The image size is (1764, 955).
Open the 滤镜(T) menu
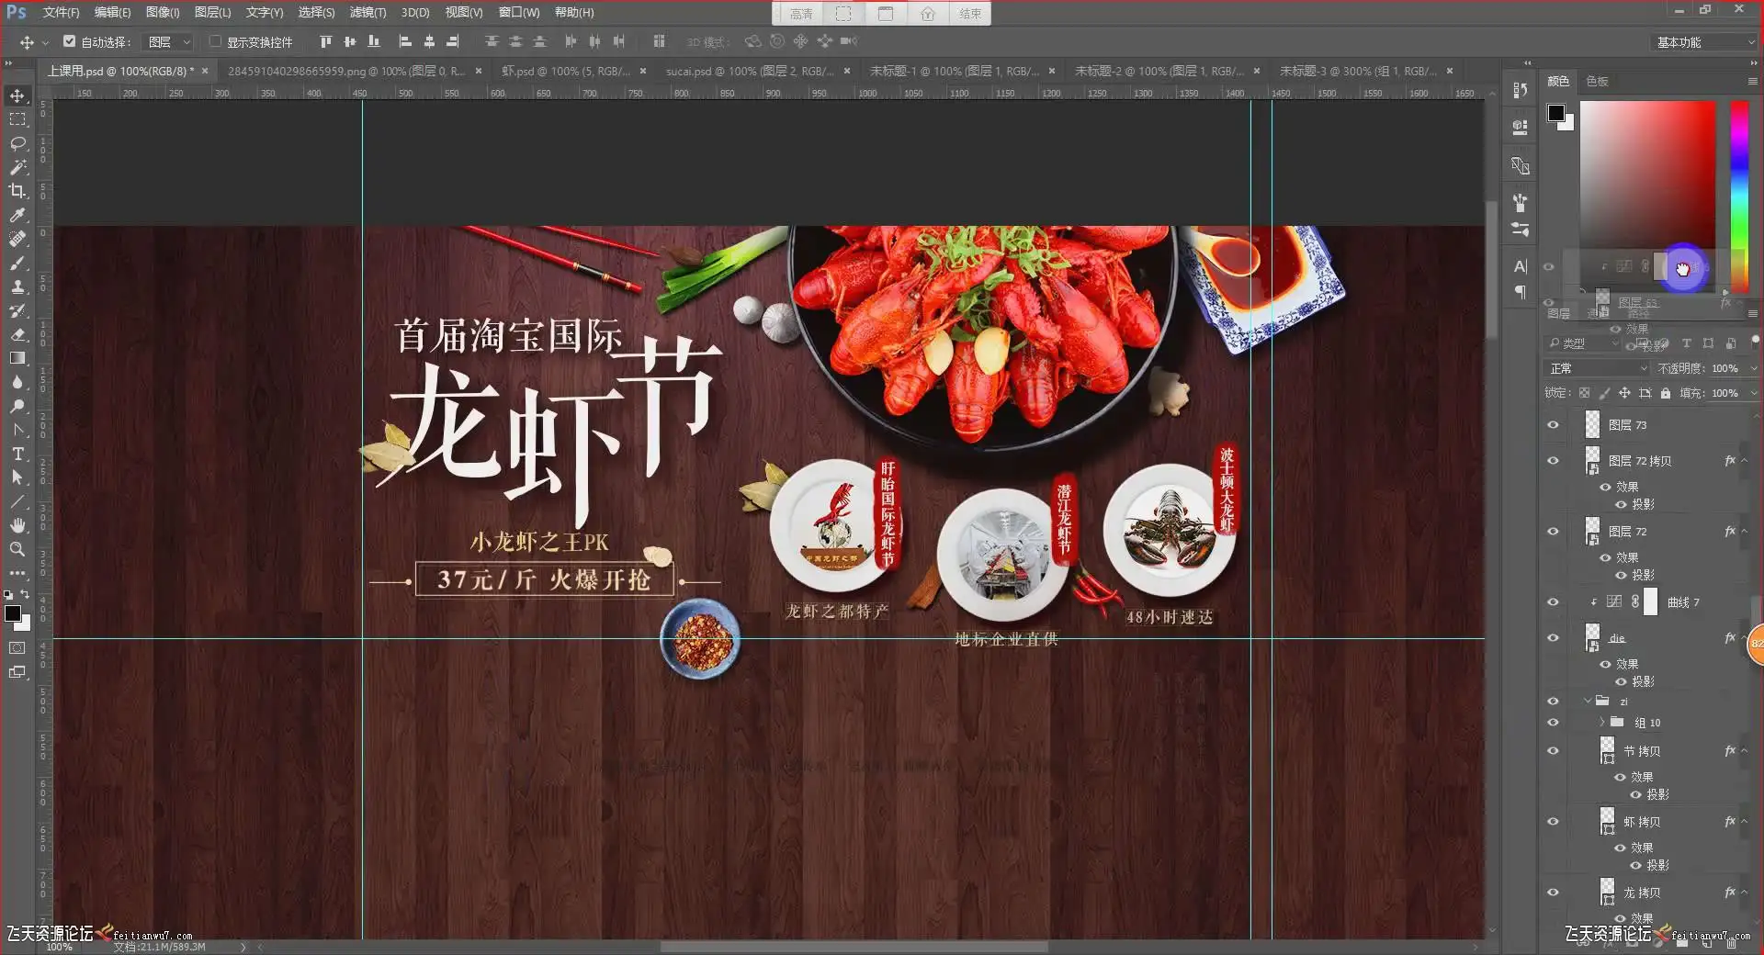[x=367, y=13]
